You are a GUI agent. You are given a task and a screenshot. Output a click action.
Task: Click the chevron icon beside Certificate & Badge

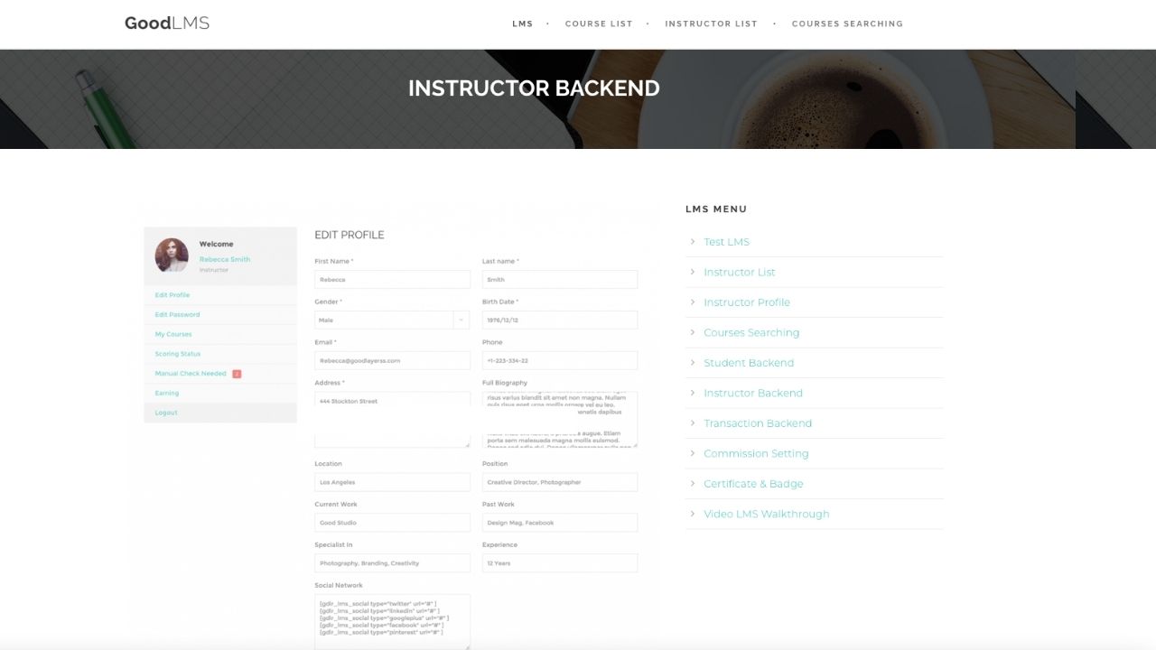(x=692, y=483)
